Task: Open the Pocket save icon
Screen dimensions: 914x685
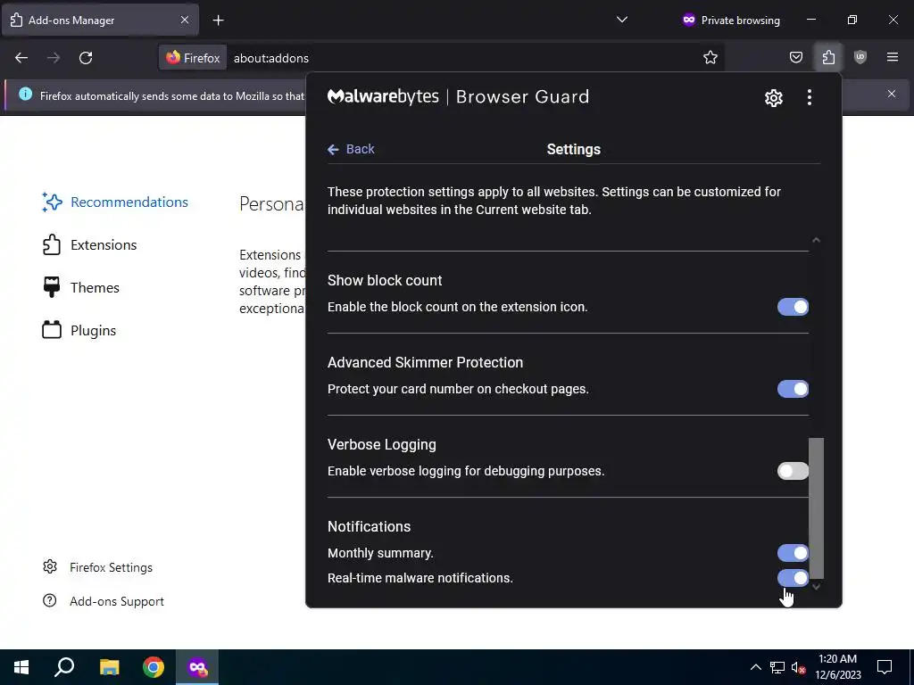Action: tap(796, 58)
